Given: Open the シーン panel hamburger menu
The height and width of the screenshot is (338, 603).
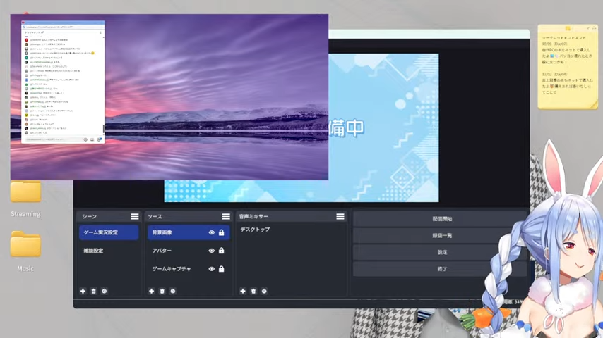Looking at the screenshot, I should pyautogui.click(x=135, y=216).
